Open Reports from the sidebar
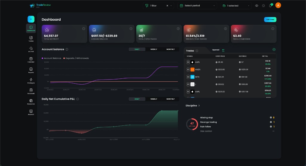The height and width of the screenshot is (166, 306). [31, 70]
